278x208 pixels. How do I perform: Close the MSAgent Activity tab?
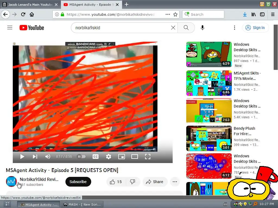point(117,5)
